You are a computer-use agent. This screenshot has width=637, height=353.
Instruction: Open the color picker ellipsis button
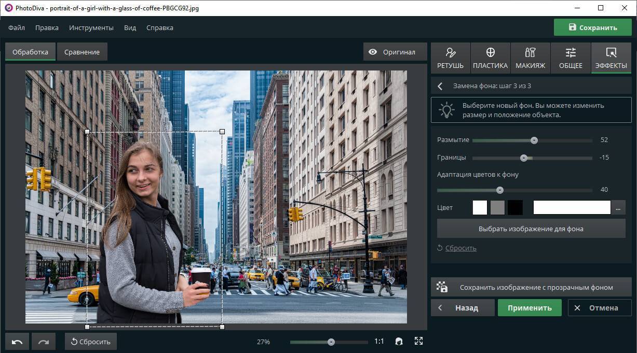[x=618, y=207]
